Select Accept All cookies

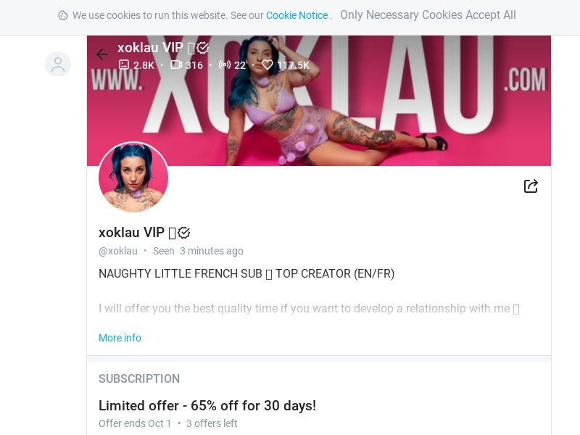tap(491, 14)
